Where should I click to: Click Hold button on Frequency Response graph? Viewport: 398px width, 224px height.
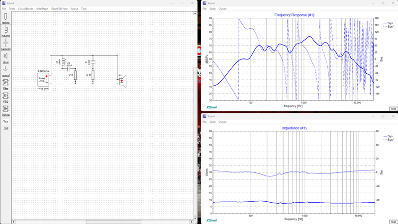tap(393, 109)
